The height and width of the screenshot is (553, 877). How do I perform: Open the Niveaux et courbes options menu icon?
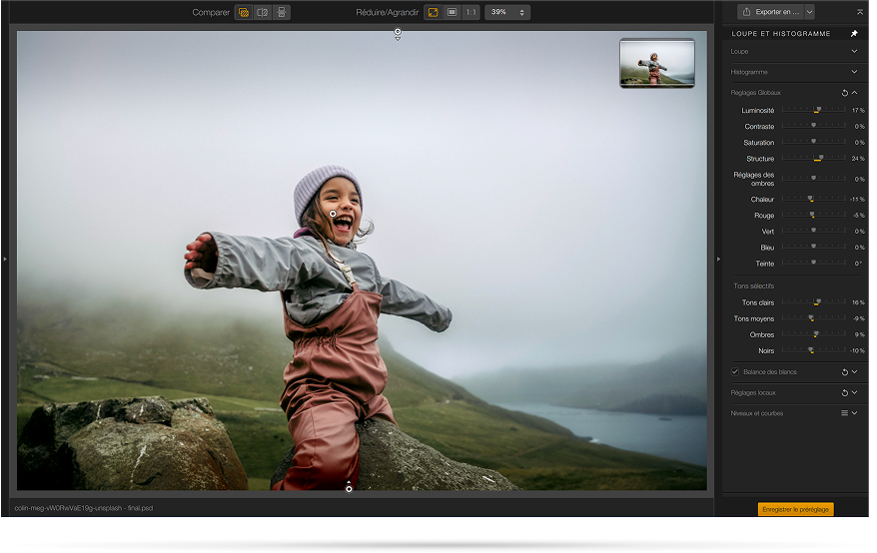point(845,413)
